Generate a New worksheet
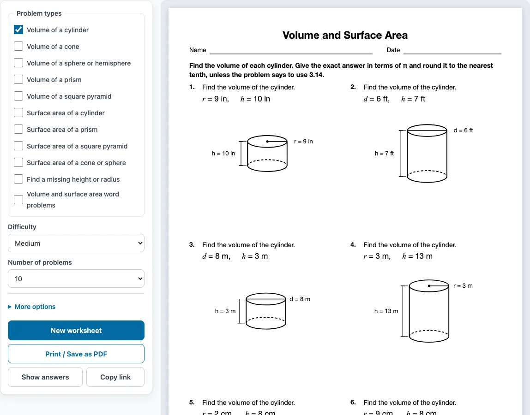530x415 pixels. (76, 331)
